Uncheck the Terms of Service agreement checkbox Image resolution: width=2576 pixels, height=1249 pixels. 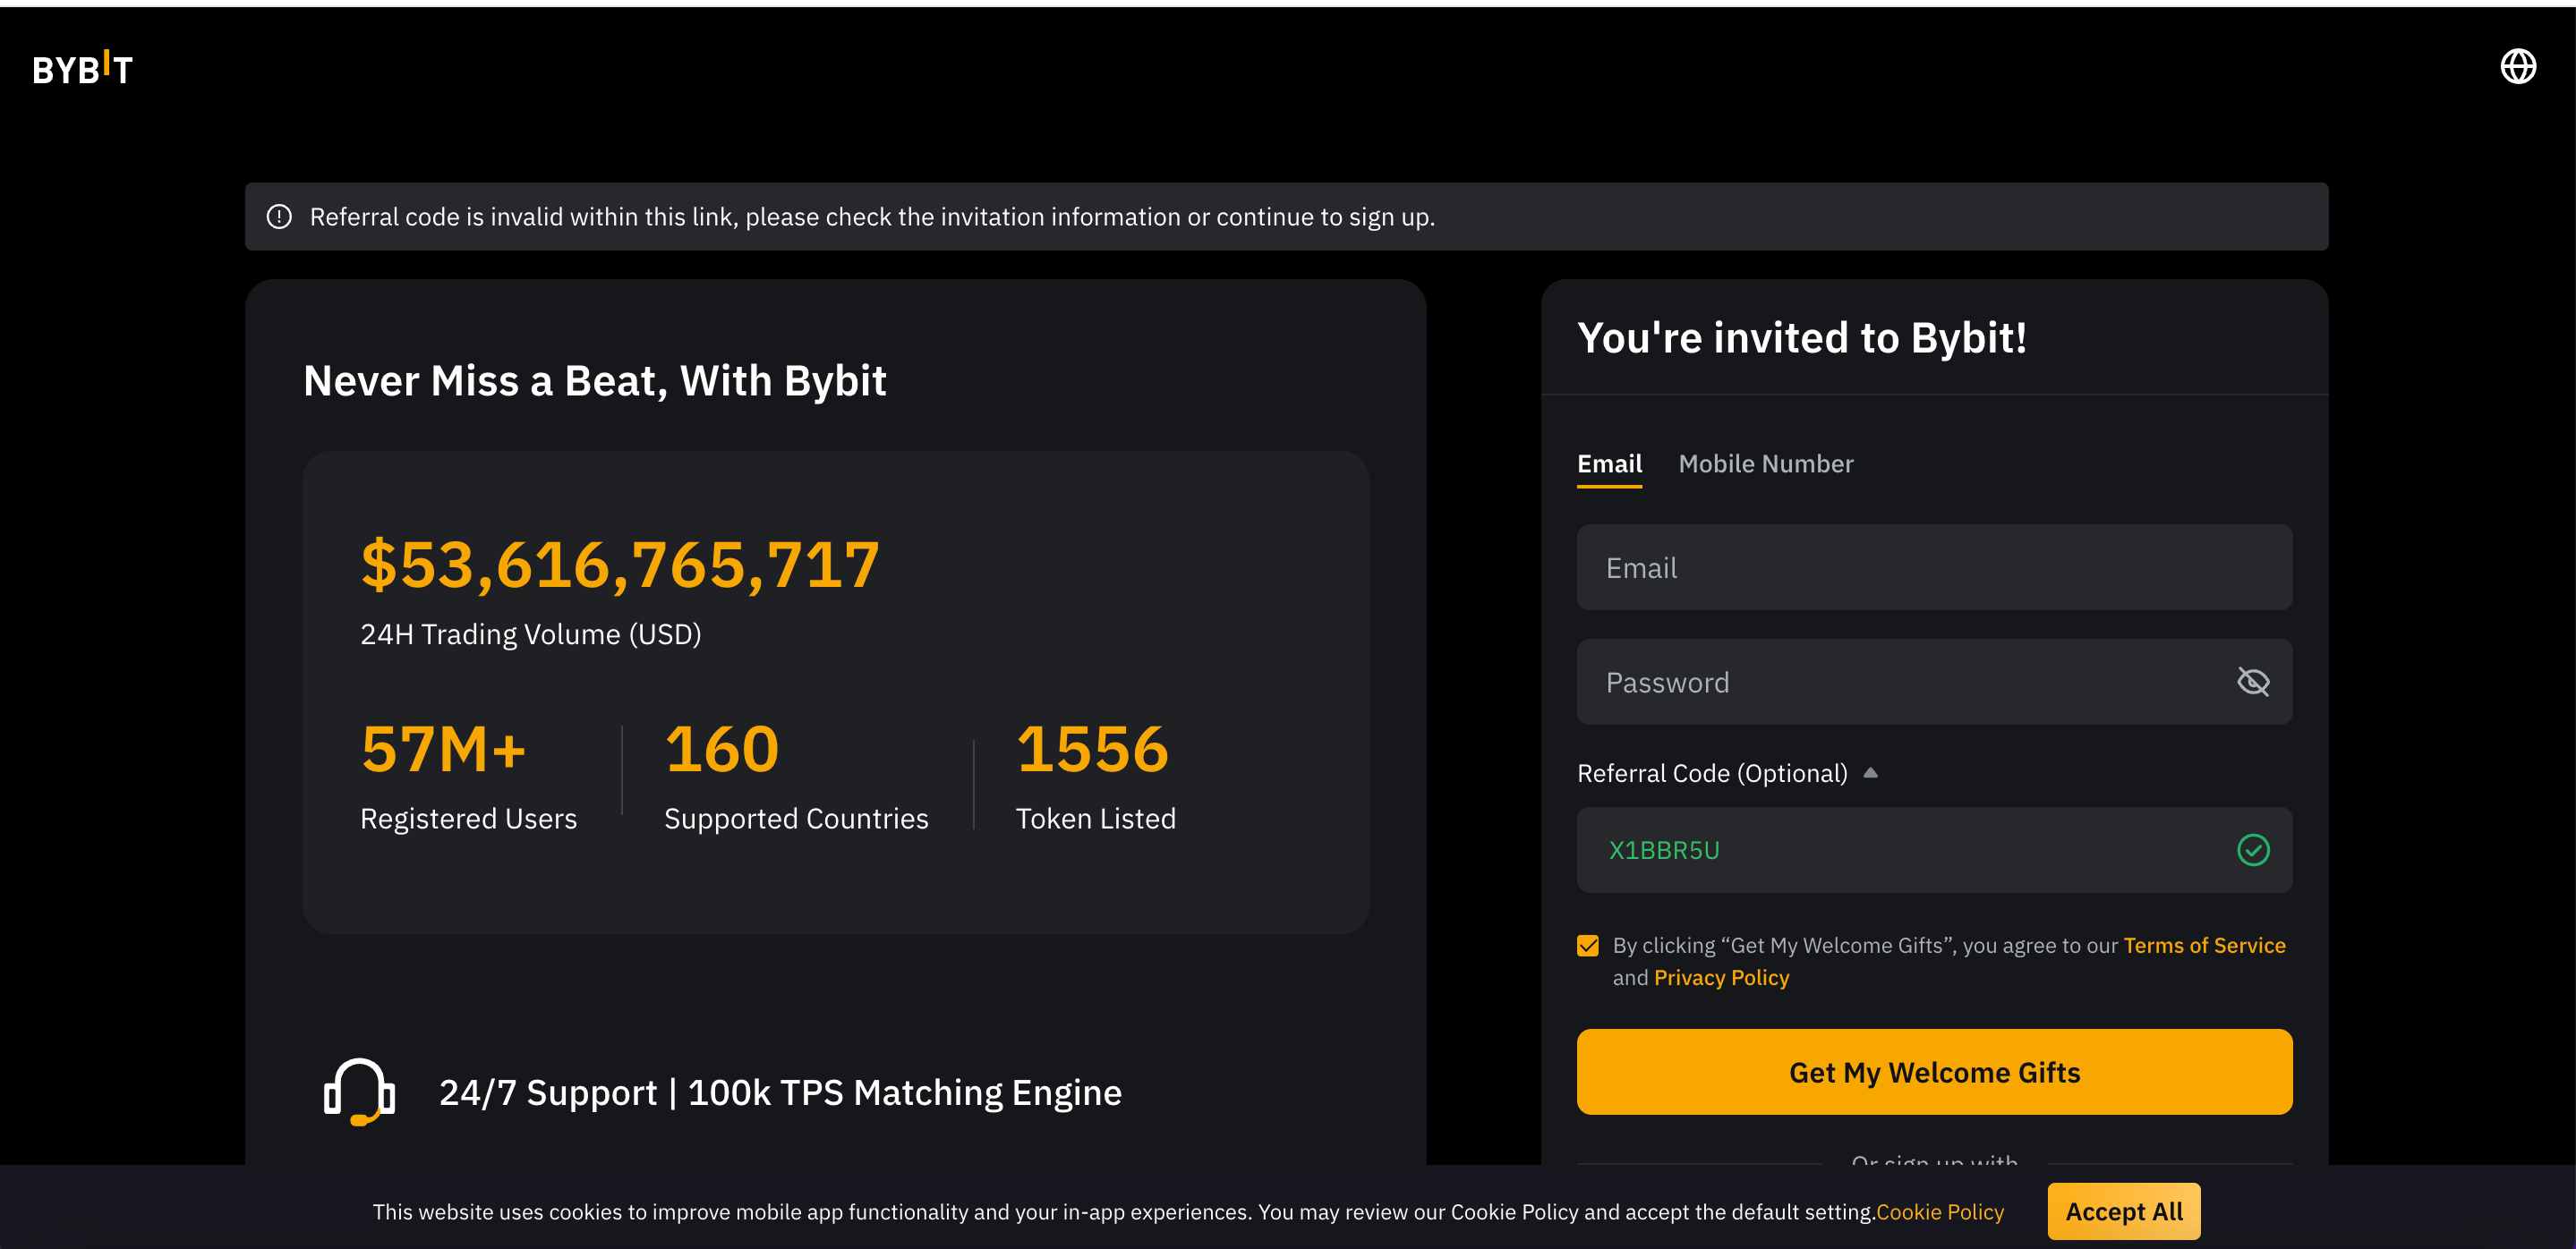(x=1587, y=945)
